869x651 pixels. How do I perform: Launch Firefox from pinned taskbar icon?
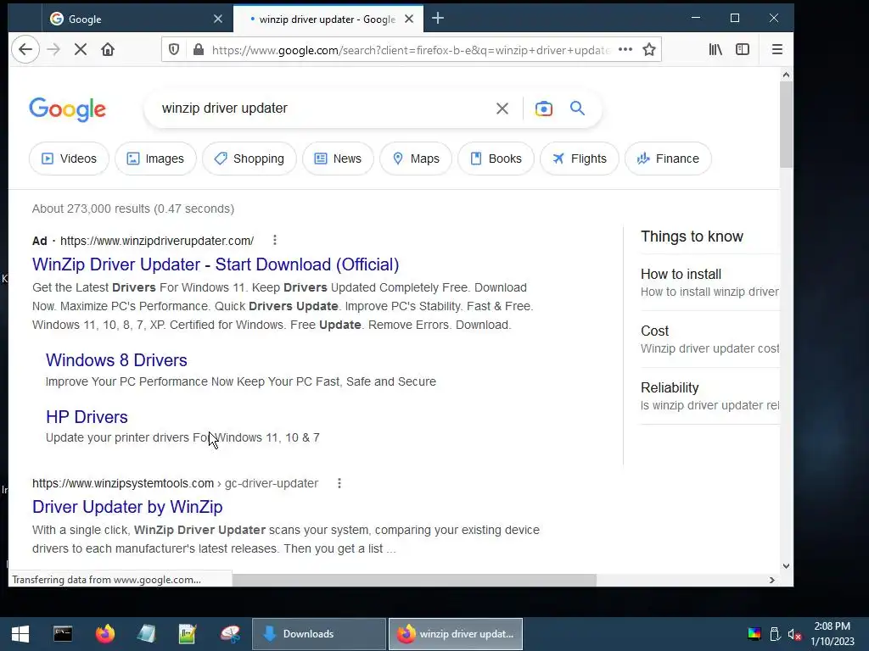click(x=104, y=634)
